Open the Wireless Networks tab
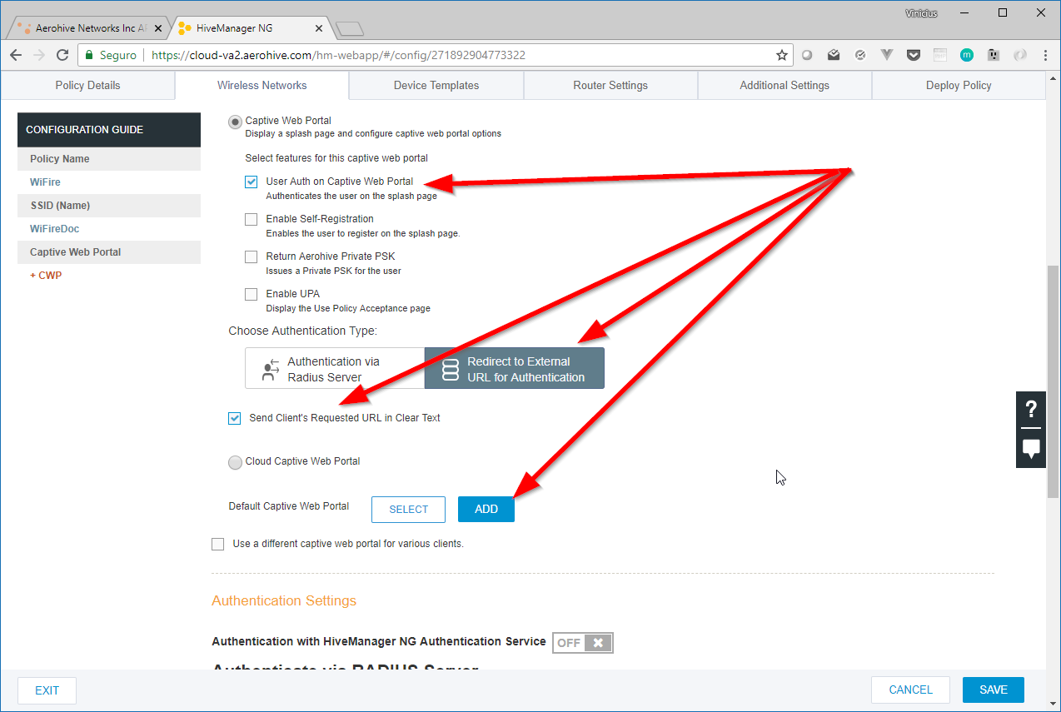Viewport: 1061px width, 712px height. tap(262, 85)
